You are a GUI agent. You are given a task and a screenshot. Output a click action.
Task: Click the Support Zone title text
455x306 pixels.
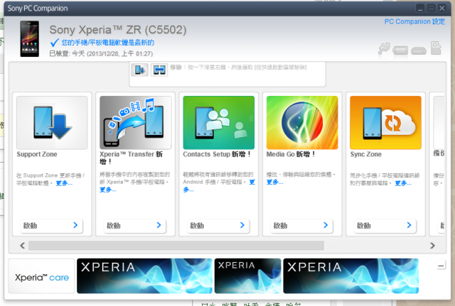click(37, 155)
